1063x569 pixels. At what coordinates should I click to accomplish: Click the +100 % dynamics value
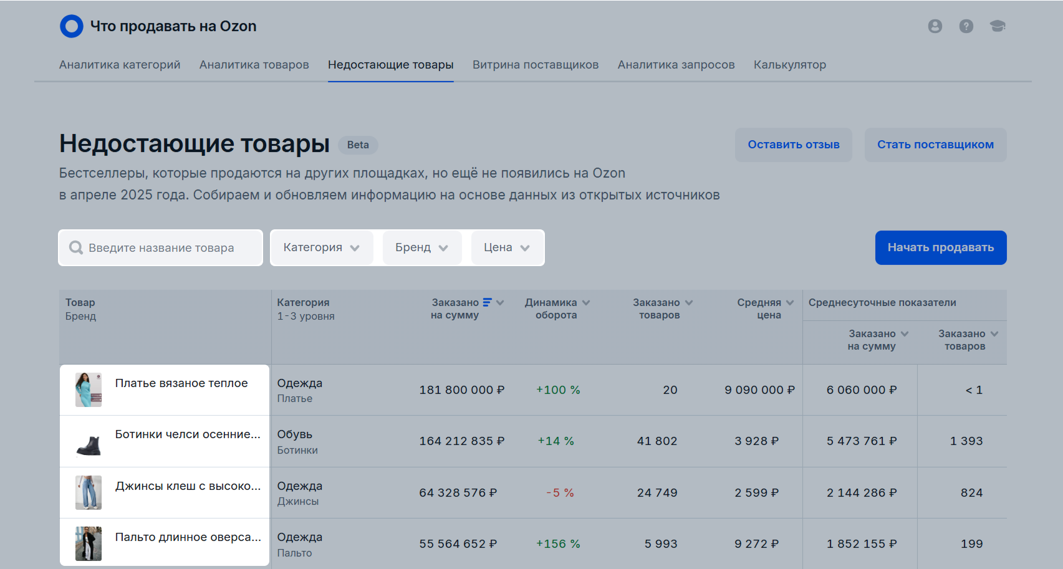coord(558,390)
